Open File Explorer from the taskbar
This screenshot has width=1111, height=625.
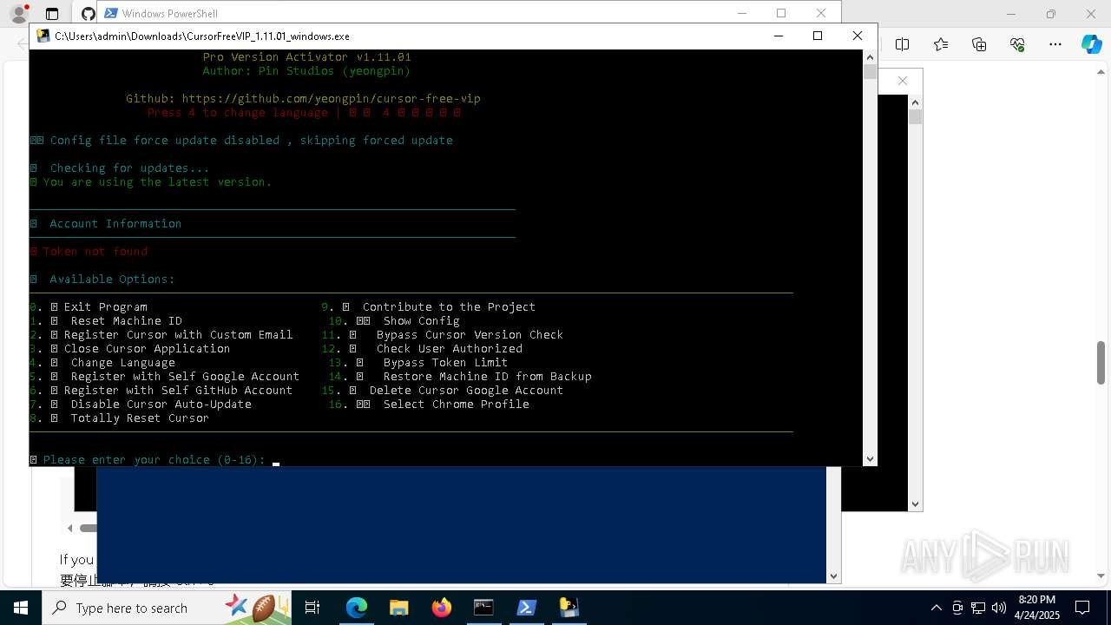tap(398, 608)
